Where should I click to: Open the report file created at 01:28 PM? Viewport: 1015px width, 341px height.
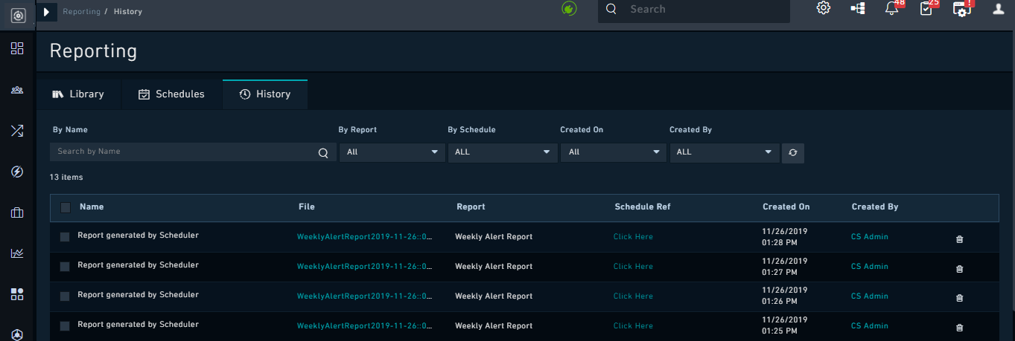point(365,237)
